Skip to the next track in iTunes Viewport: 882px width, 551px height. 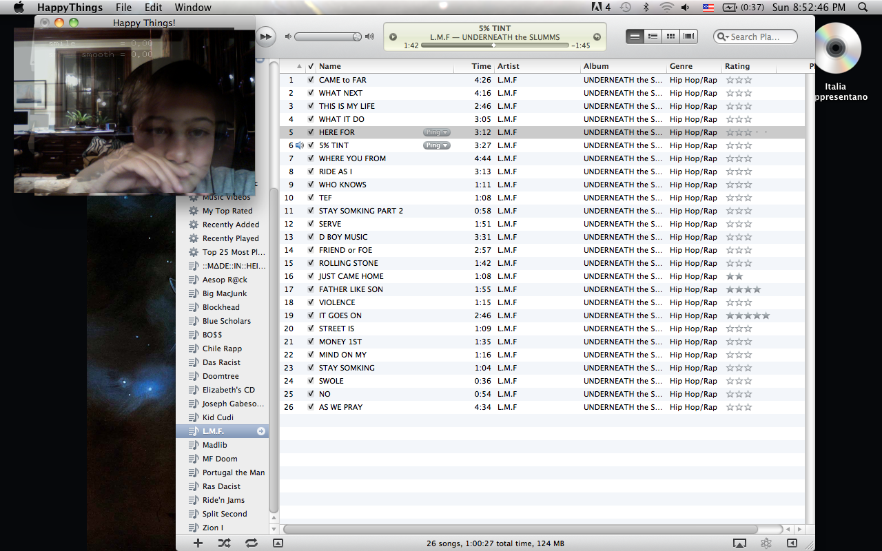[x=266, y=37]
